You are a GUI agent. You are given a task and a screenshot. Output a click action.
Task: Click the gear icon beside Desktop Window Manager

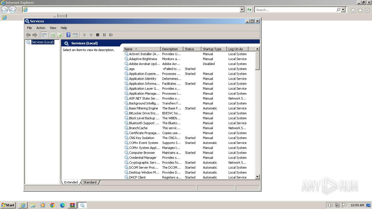[126, 172]
